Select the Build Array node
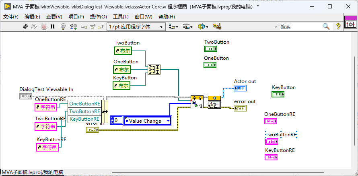This screenshot has height=176, width=358. tap(154, 70)
